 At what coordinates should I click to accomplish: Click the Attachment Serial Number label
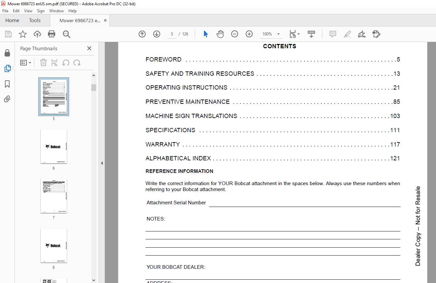(176, 203)
